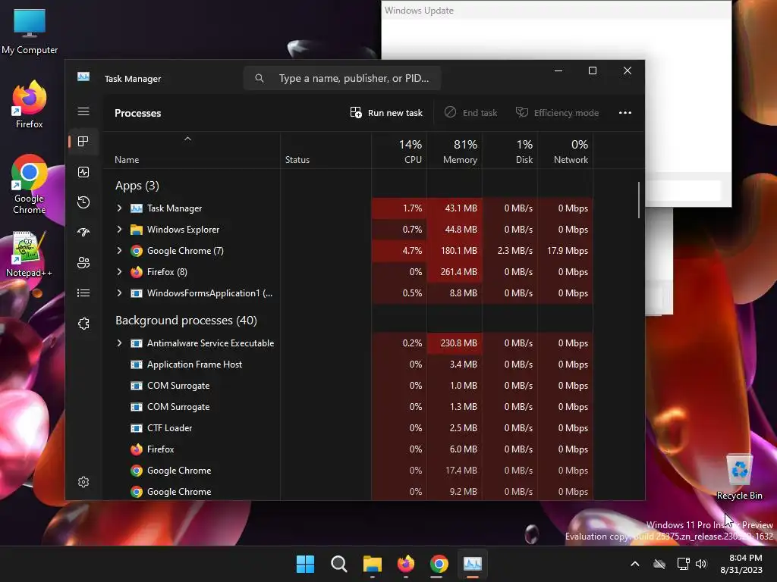This screenshot has width=777, height=582.
Task: Click Firefox 261.4 MB memory cell
Action: click(x=455, y=272)
